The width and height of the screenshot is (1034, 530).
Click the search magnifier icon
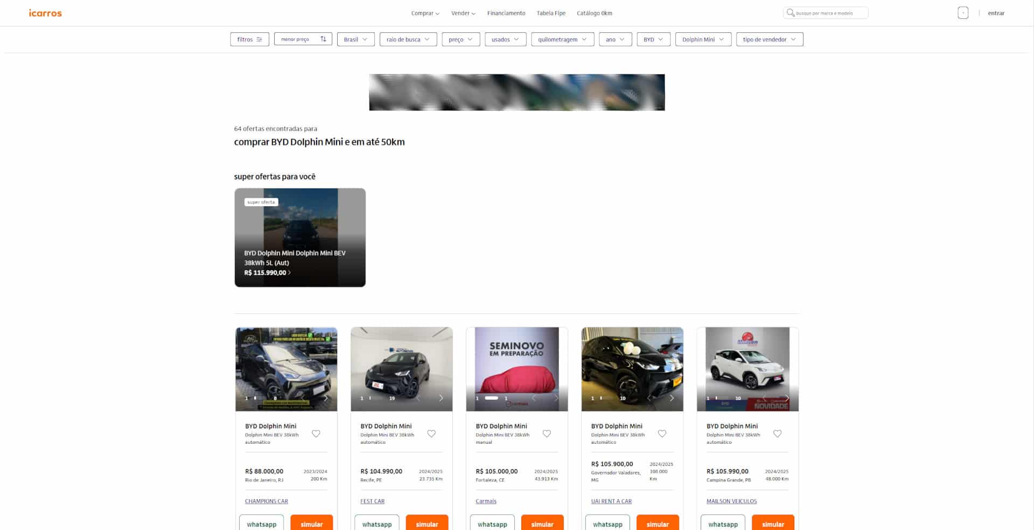coord(790,13)
